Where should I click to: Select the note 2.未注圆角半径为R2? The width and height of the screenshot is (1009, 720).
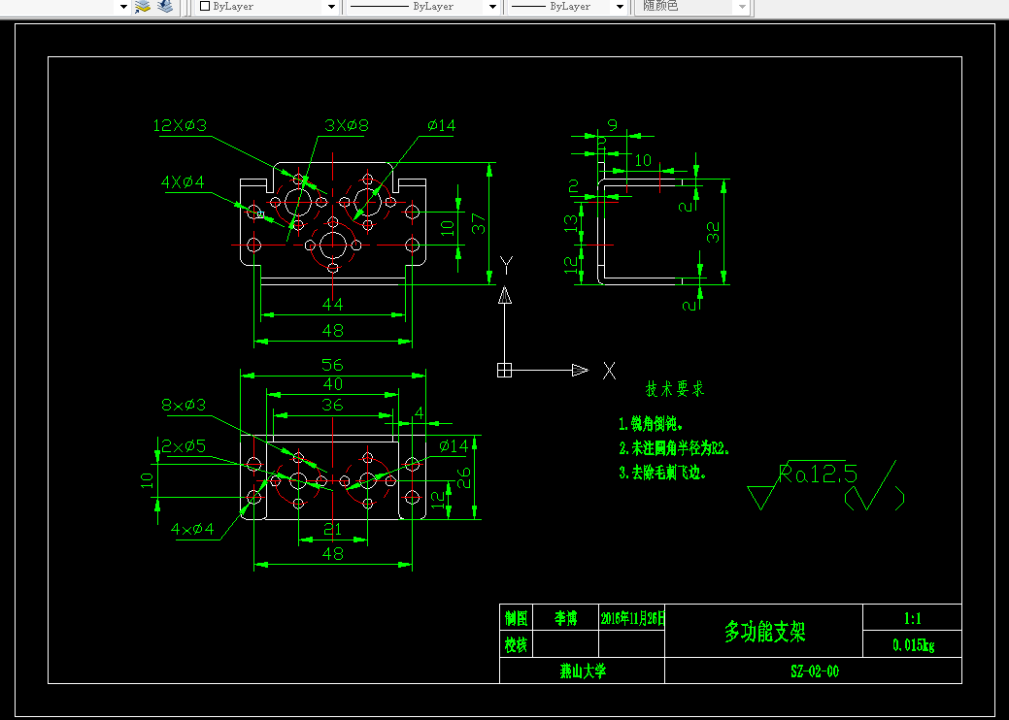tap(674, 448)
